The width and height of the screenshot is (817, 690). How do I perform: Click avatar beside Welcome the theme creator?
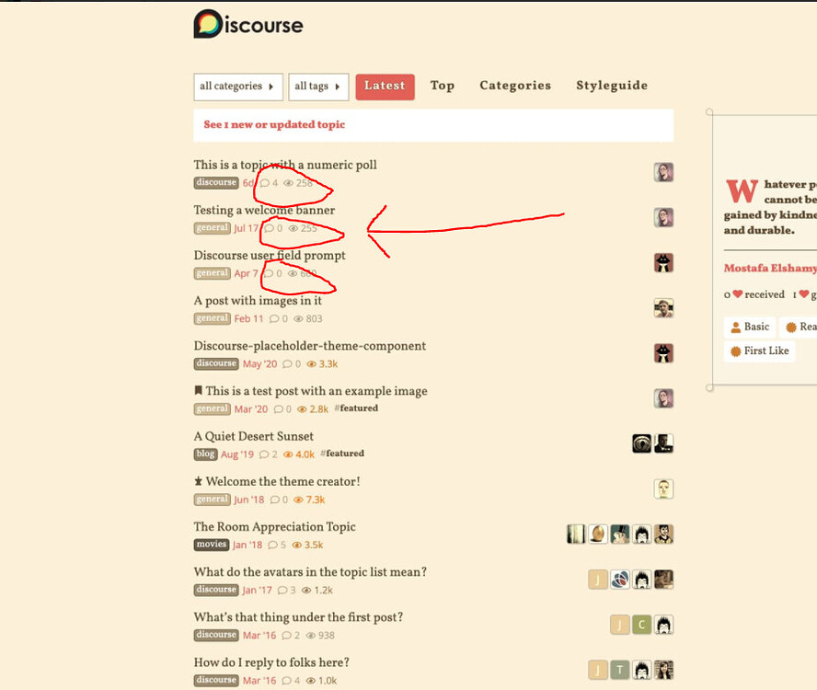pos(663,489)
